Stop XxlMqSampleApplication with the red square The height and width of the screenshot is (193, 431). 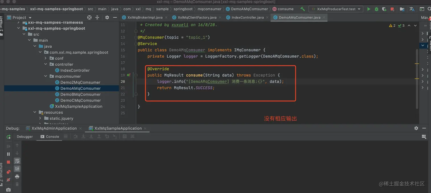click(x=9, y=162)
